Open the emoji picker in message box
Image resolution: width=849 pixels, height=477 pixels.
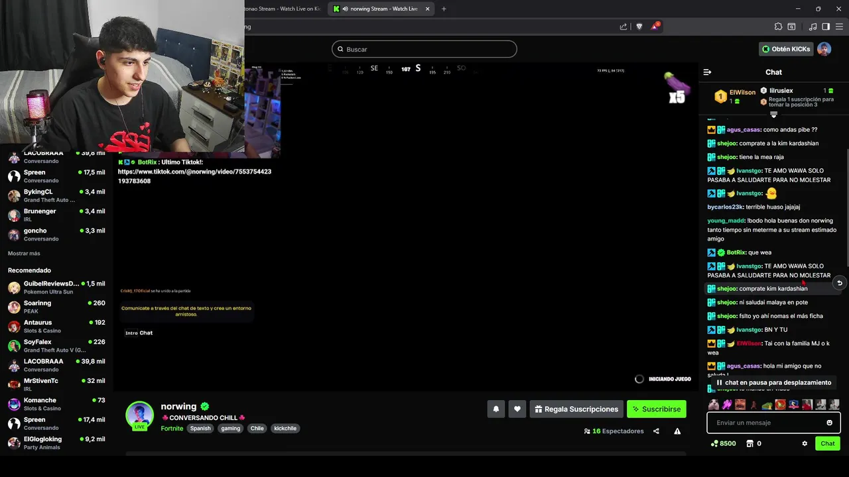tap(829, 423)
